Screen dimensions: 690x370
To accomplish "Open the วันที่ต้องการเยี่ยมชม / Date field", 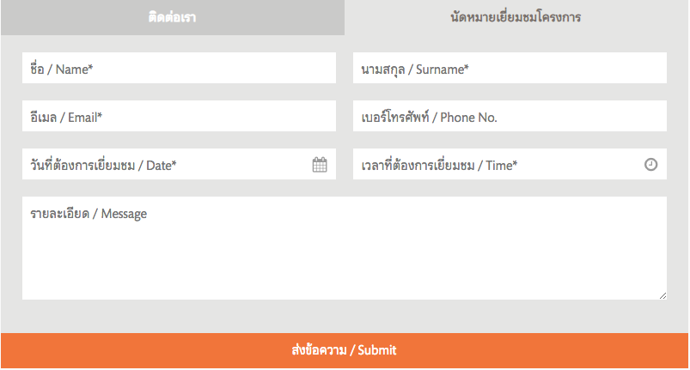I will [179, 164].
